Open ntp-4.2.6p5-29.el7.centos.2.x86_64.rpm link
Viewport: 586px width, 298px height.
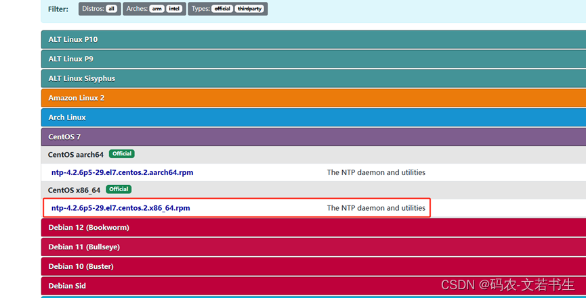(121, 208)
